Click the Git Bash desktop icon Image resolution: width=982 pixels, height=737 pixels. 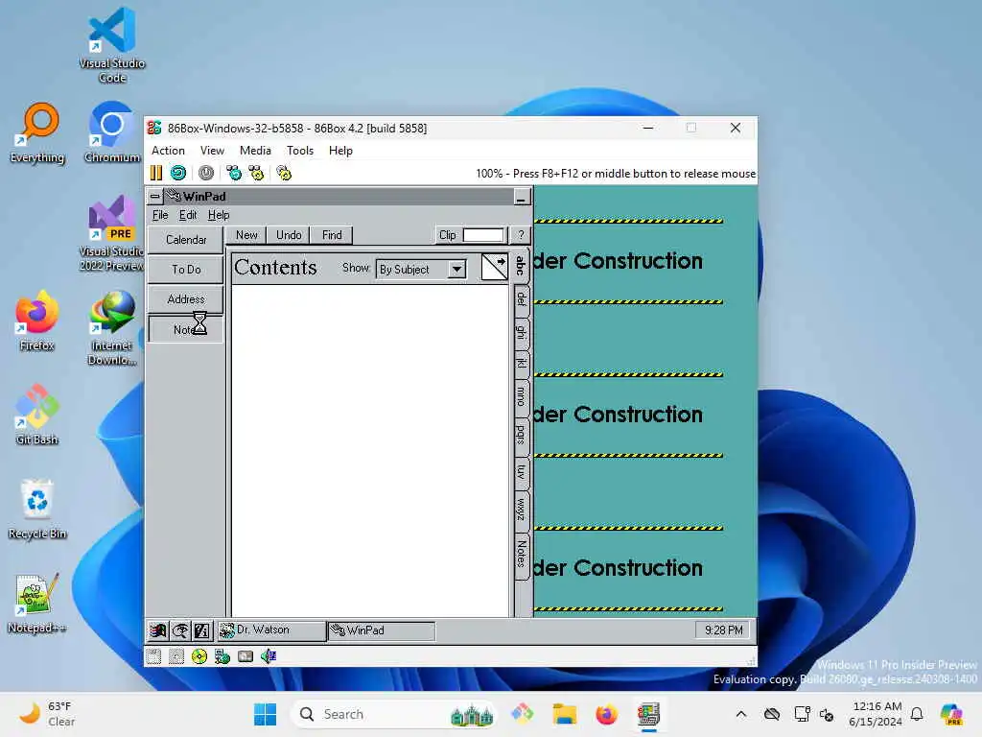pos(37,415)
